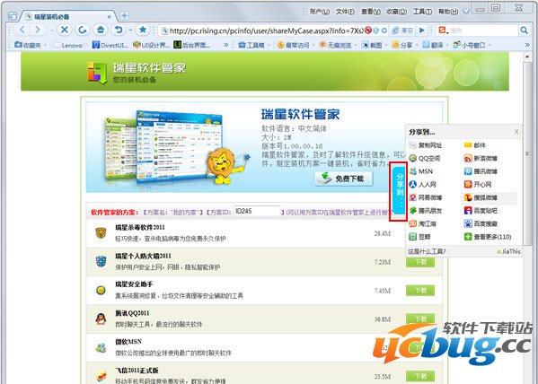Open the 账户 menu
Viewport: 538px width, 384px height.
tap(320, 12)
